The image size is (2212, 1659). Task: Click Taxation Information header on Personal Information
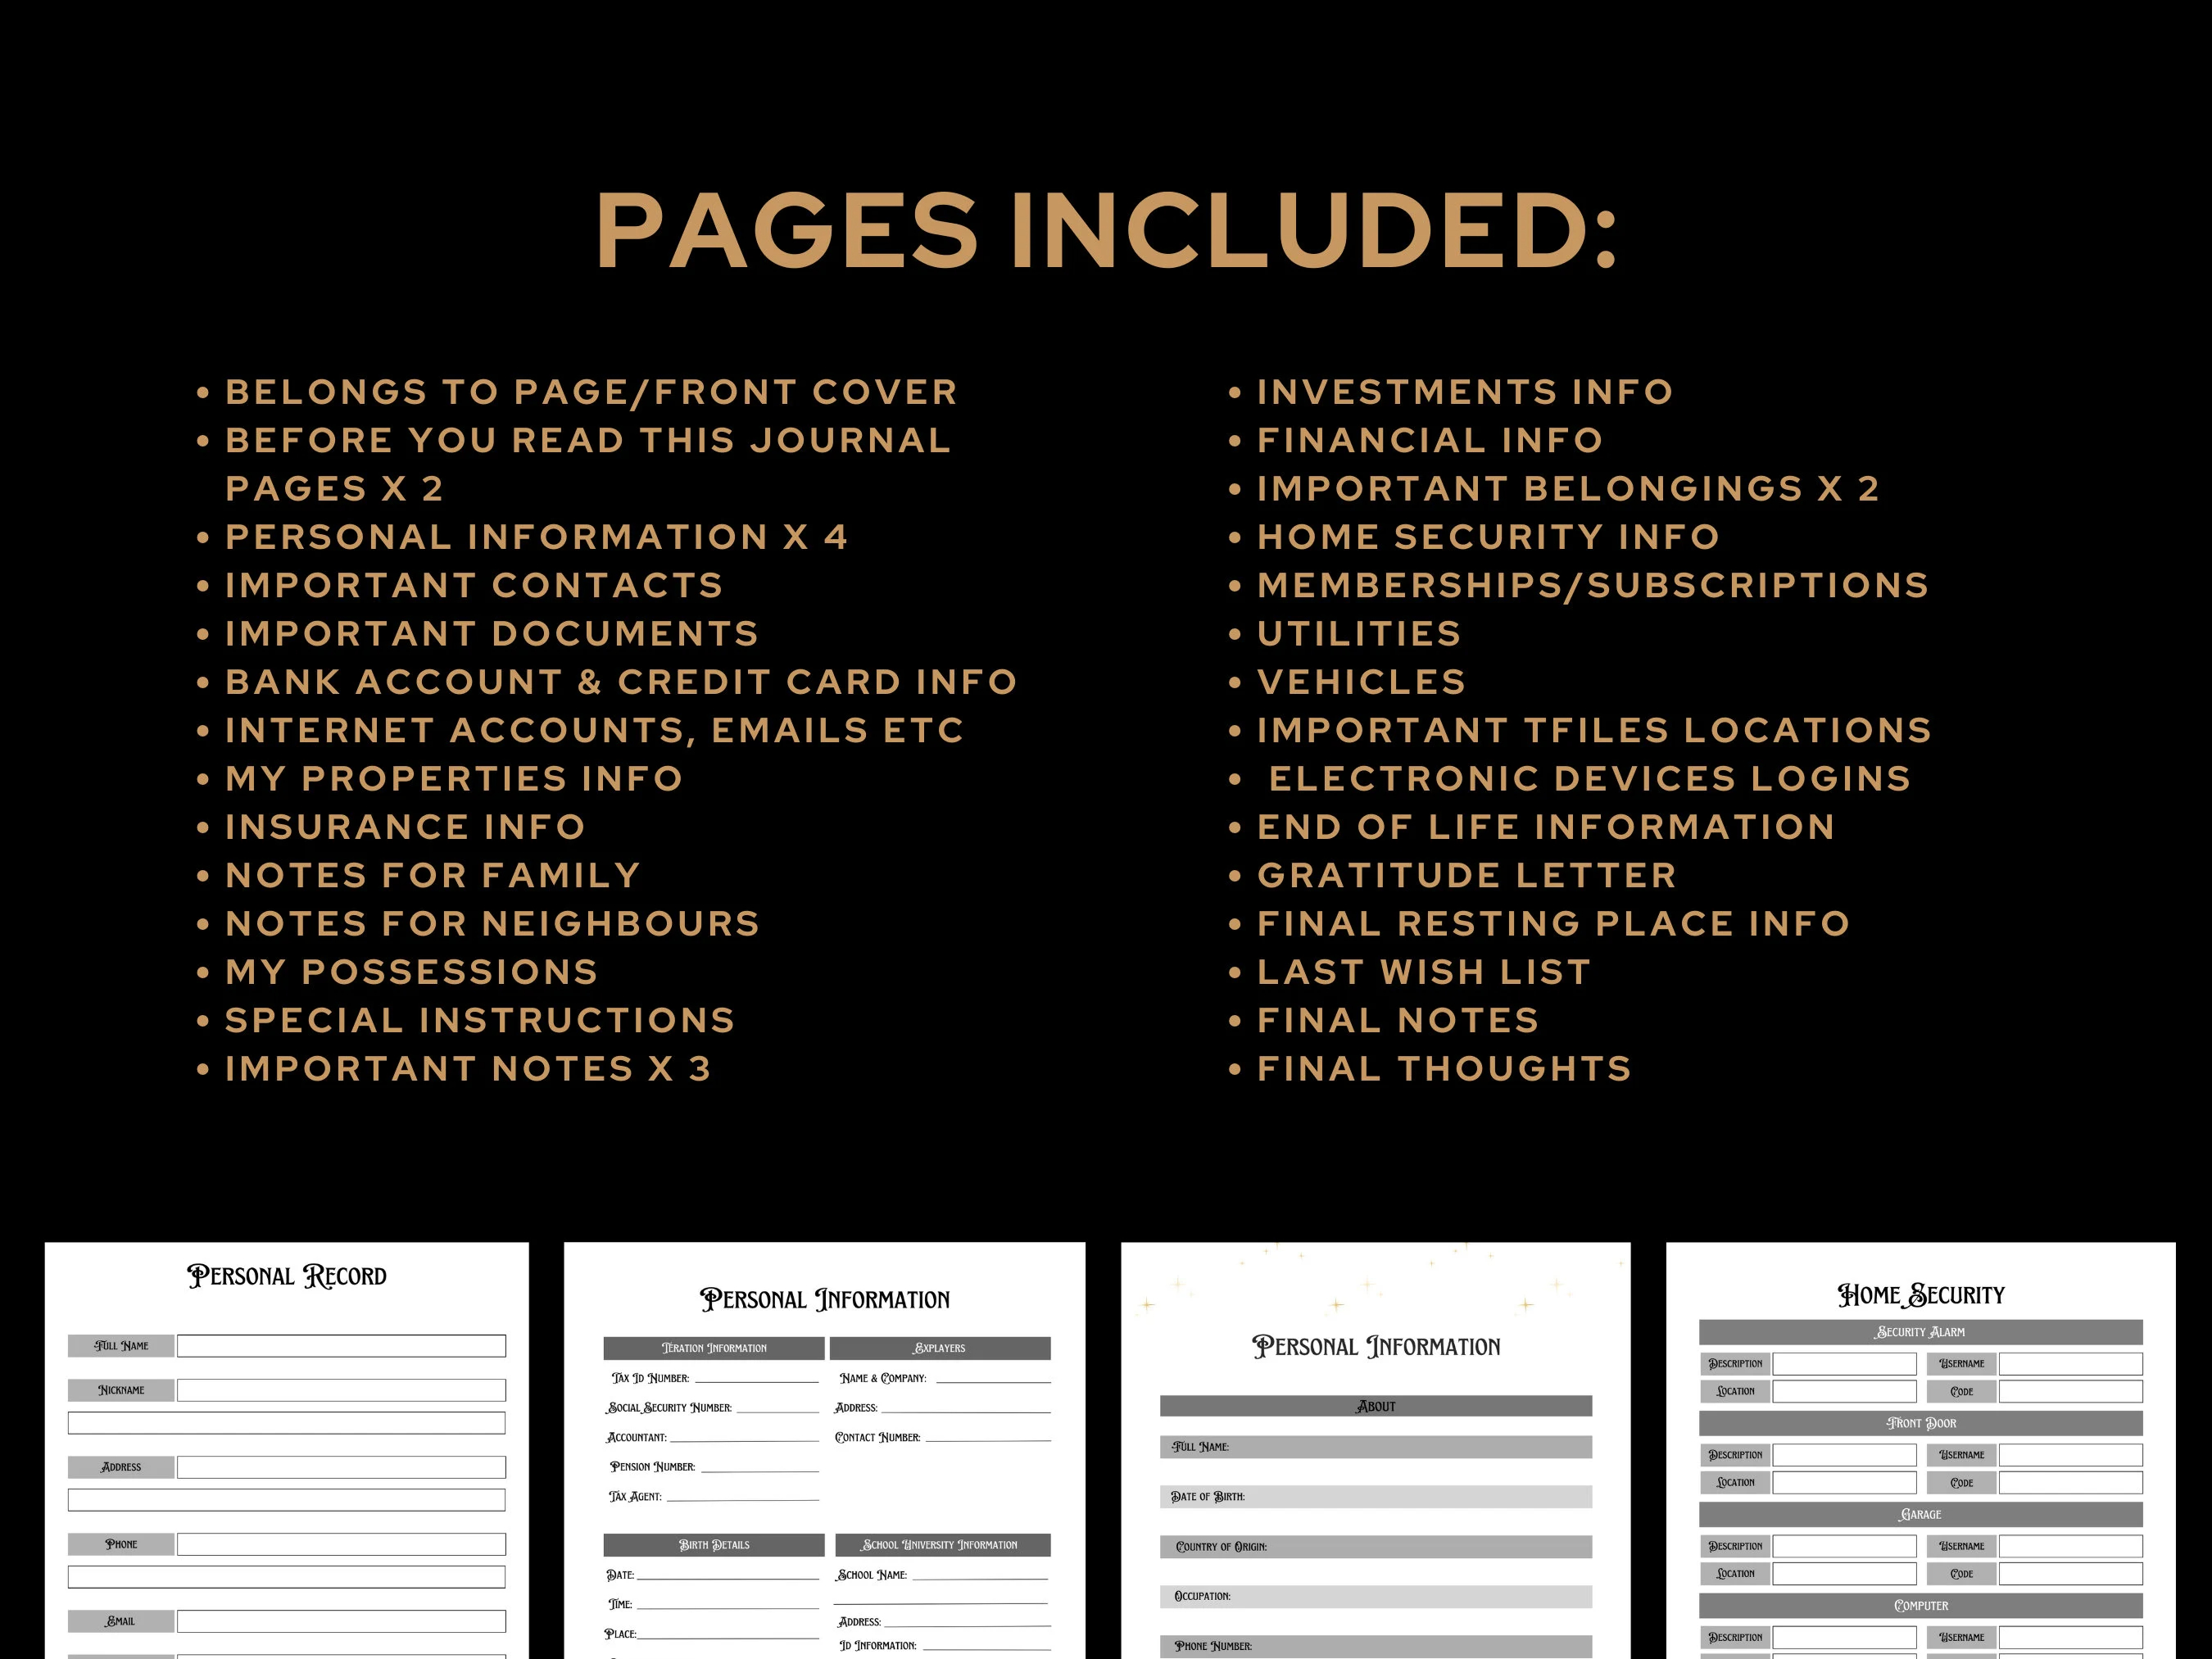point(714,1345)
